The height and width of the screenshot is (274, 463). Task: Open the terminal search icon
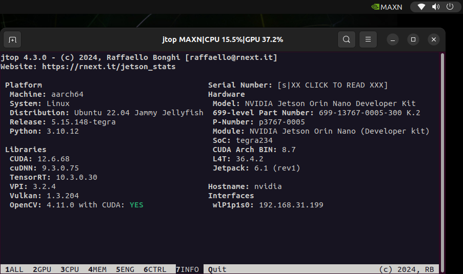click(x=347, y=39)
